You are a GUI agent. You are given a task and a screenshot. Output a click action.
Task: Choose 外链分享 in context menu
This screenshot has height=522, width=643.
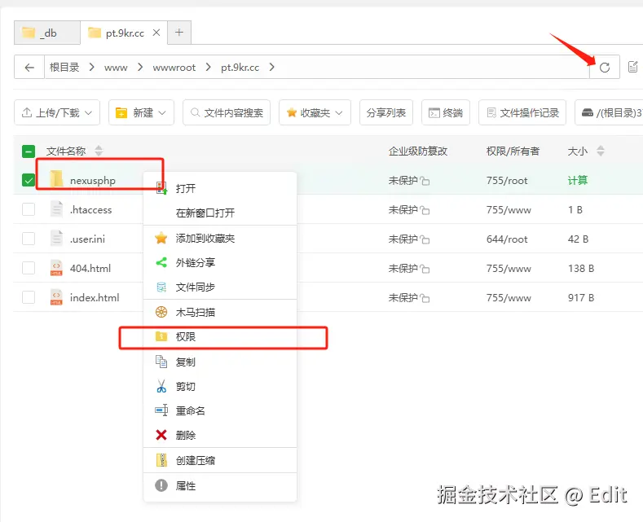pos(220,263)
